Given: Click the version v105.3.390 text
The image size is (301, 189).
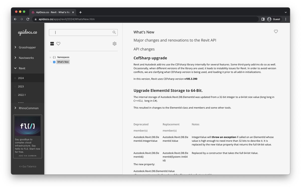Looking at the screenshot, I should tap(191, 79).
